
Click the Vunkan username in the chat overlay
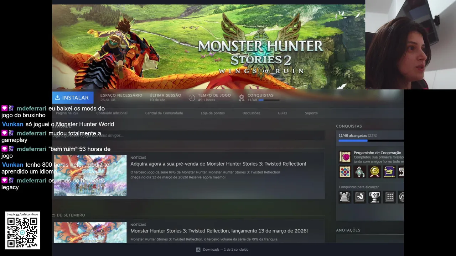(x=12, y=124)
